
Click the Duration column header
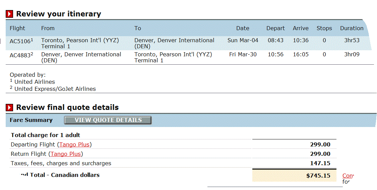click(x=352, y=28)
